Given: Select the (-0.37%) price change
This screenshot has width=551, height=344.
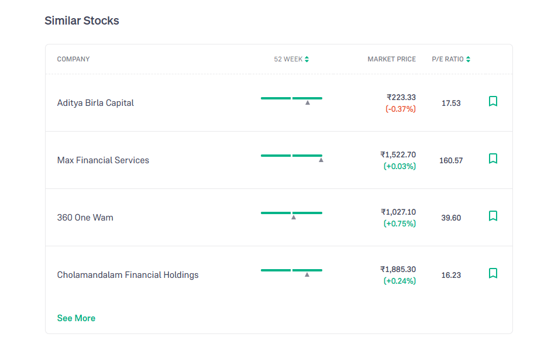Looking at the screenshot, I should click(401, 109).
